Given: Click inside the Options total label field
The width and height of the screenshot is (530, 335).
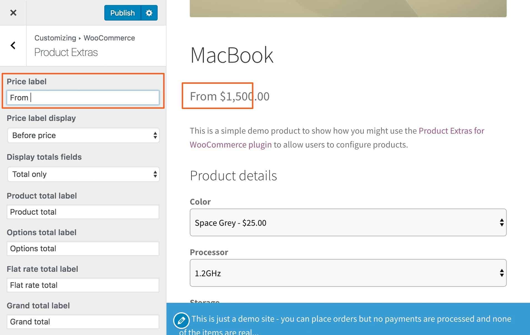Looking at the screenshot, I should (82, 248).
